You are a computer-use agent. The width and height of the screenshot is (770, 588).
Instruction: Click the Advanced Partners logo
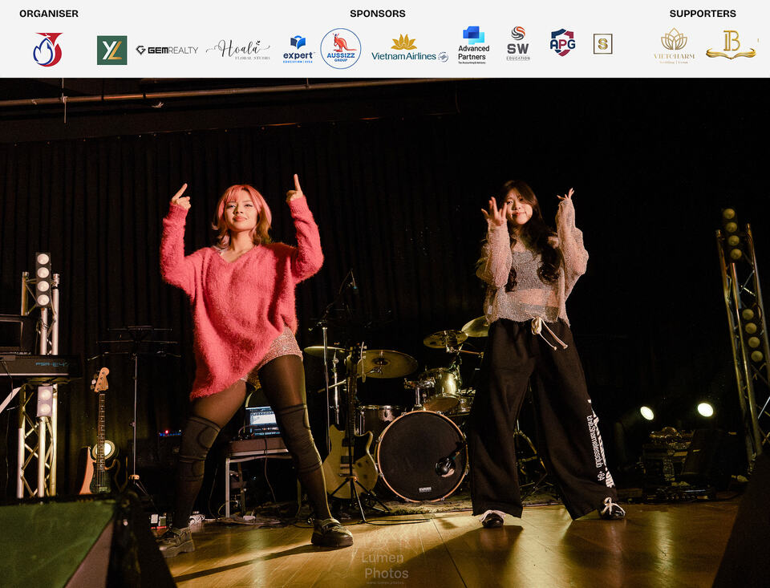[x=473, y=45]
